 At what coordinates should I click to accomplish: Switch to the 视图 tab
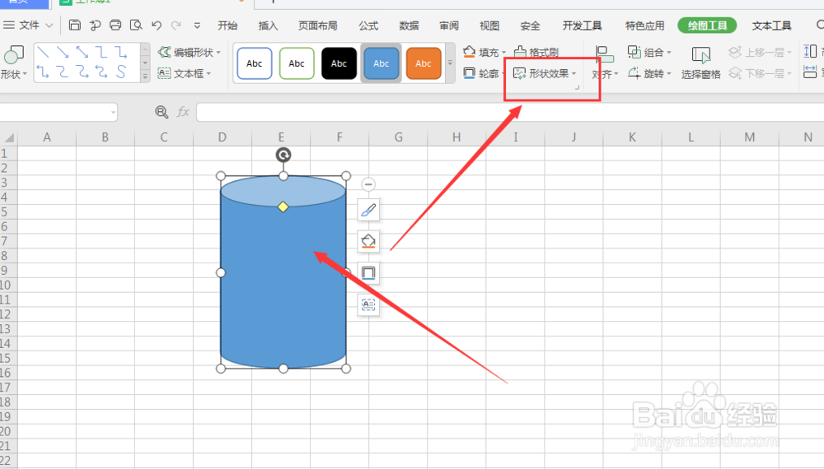489,26
